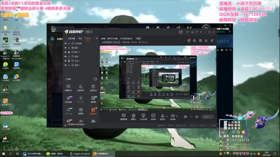
Task: Hide the 全屏 1 source layer
Action: point(65,65)
